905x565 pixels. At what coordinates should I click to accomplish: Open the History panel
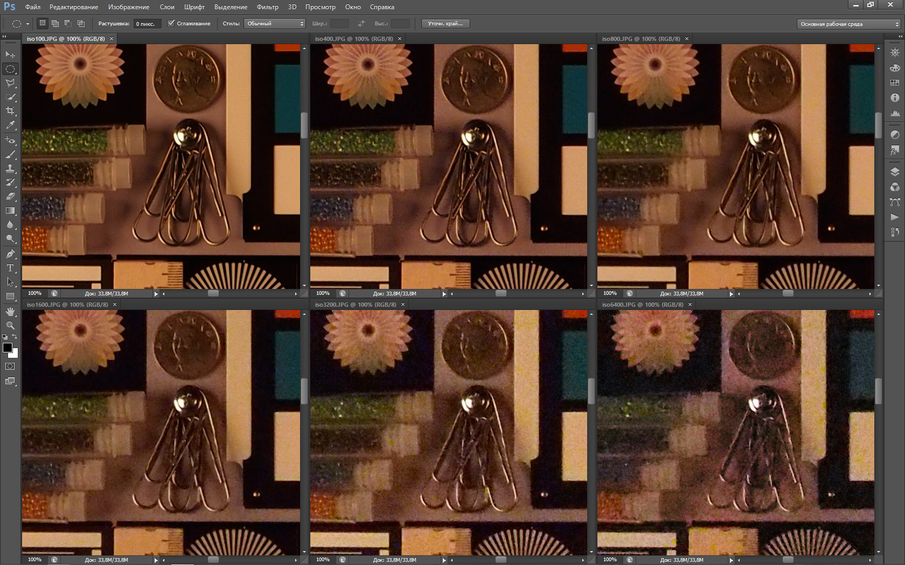pos(895,232)
